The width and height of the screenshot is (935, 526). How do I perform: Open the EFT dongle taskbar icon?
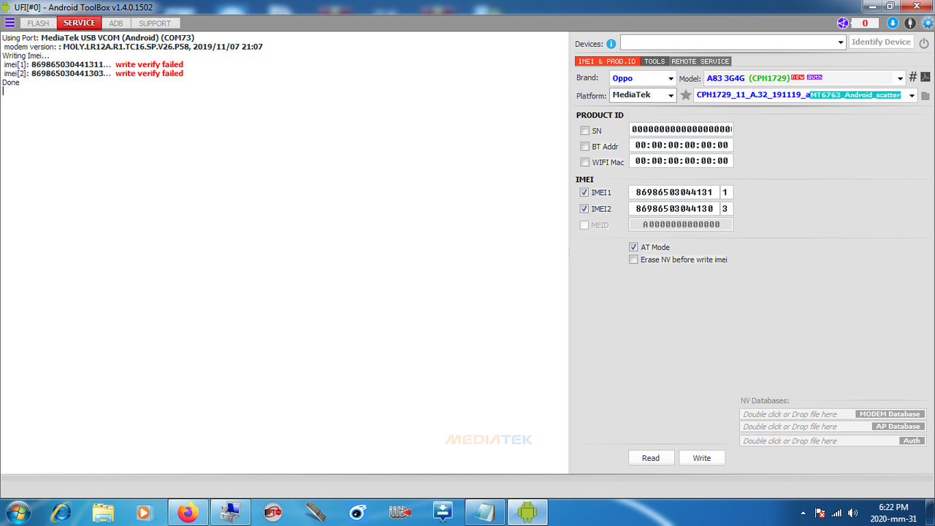272,512
